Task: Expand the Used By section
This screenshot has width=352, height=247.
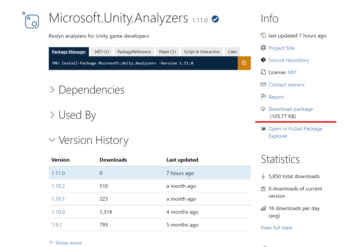Action: 73,115
